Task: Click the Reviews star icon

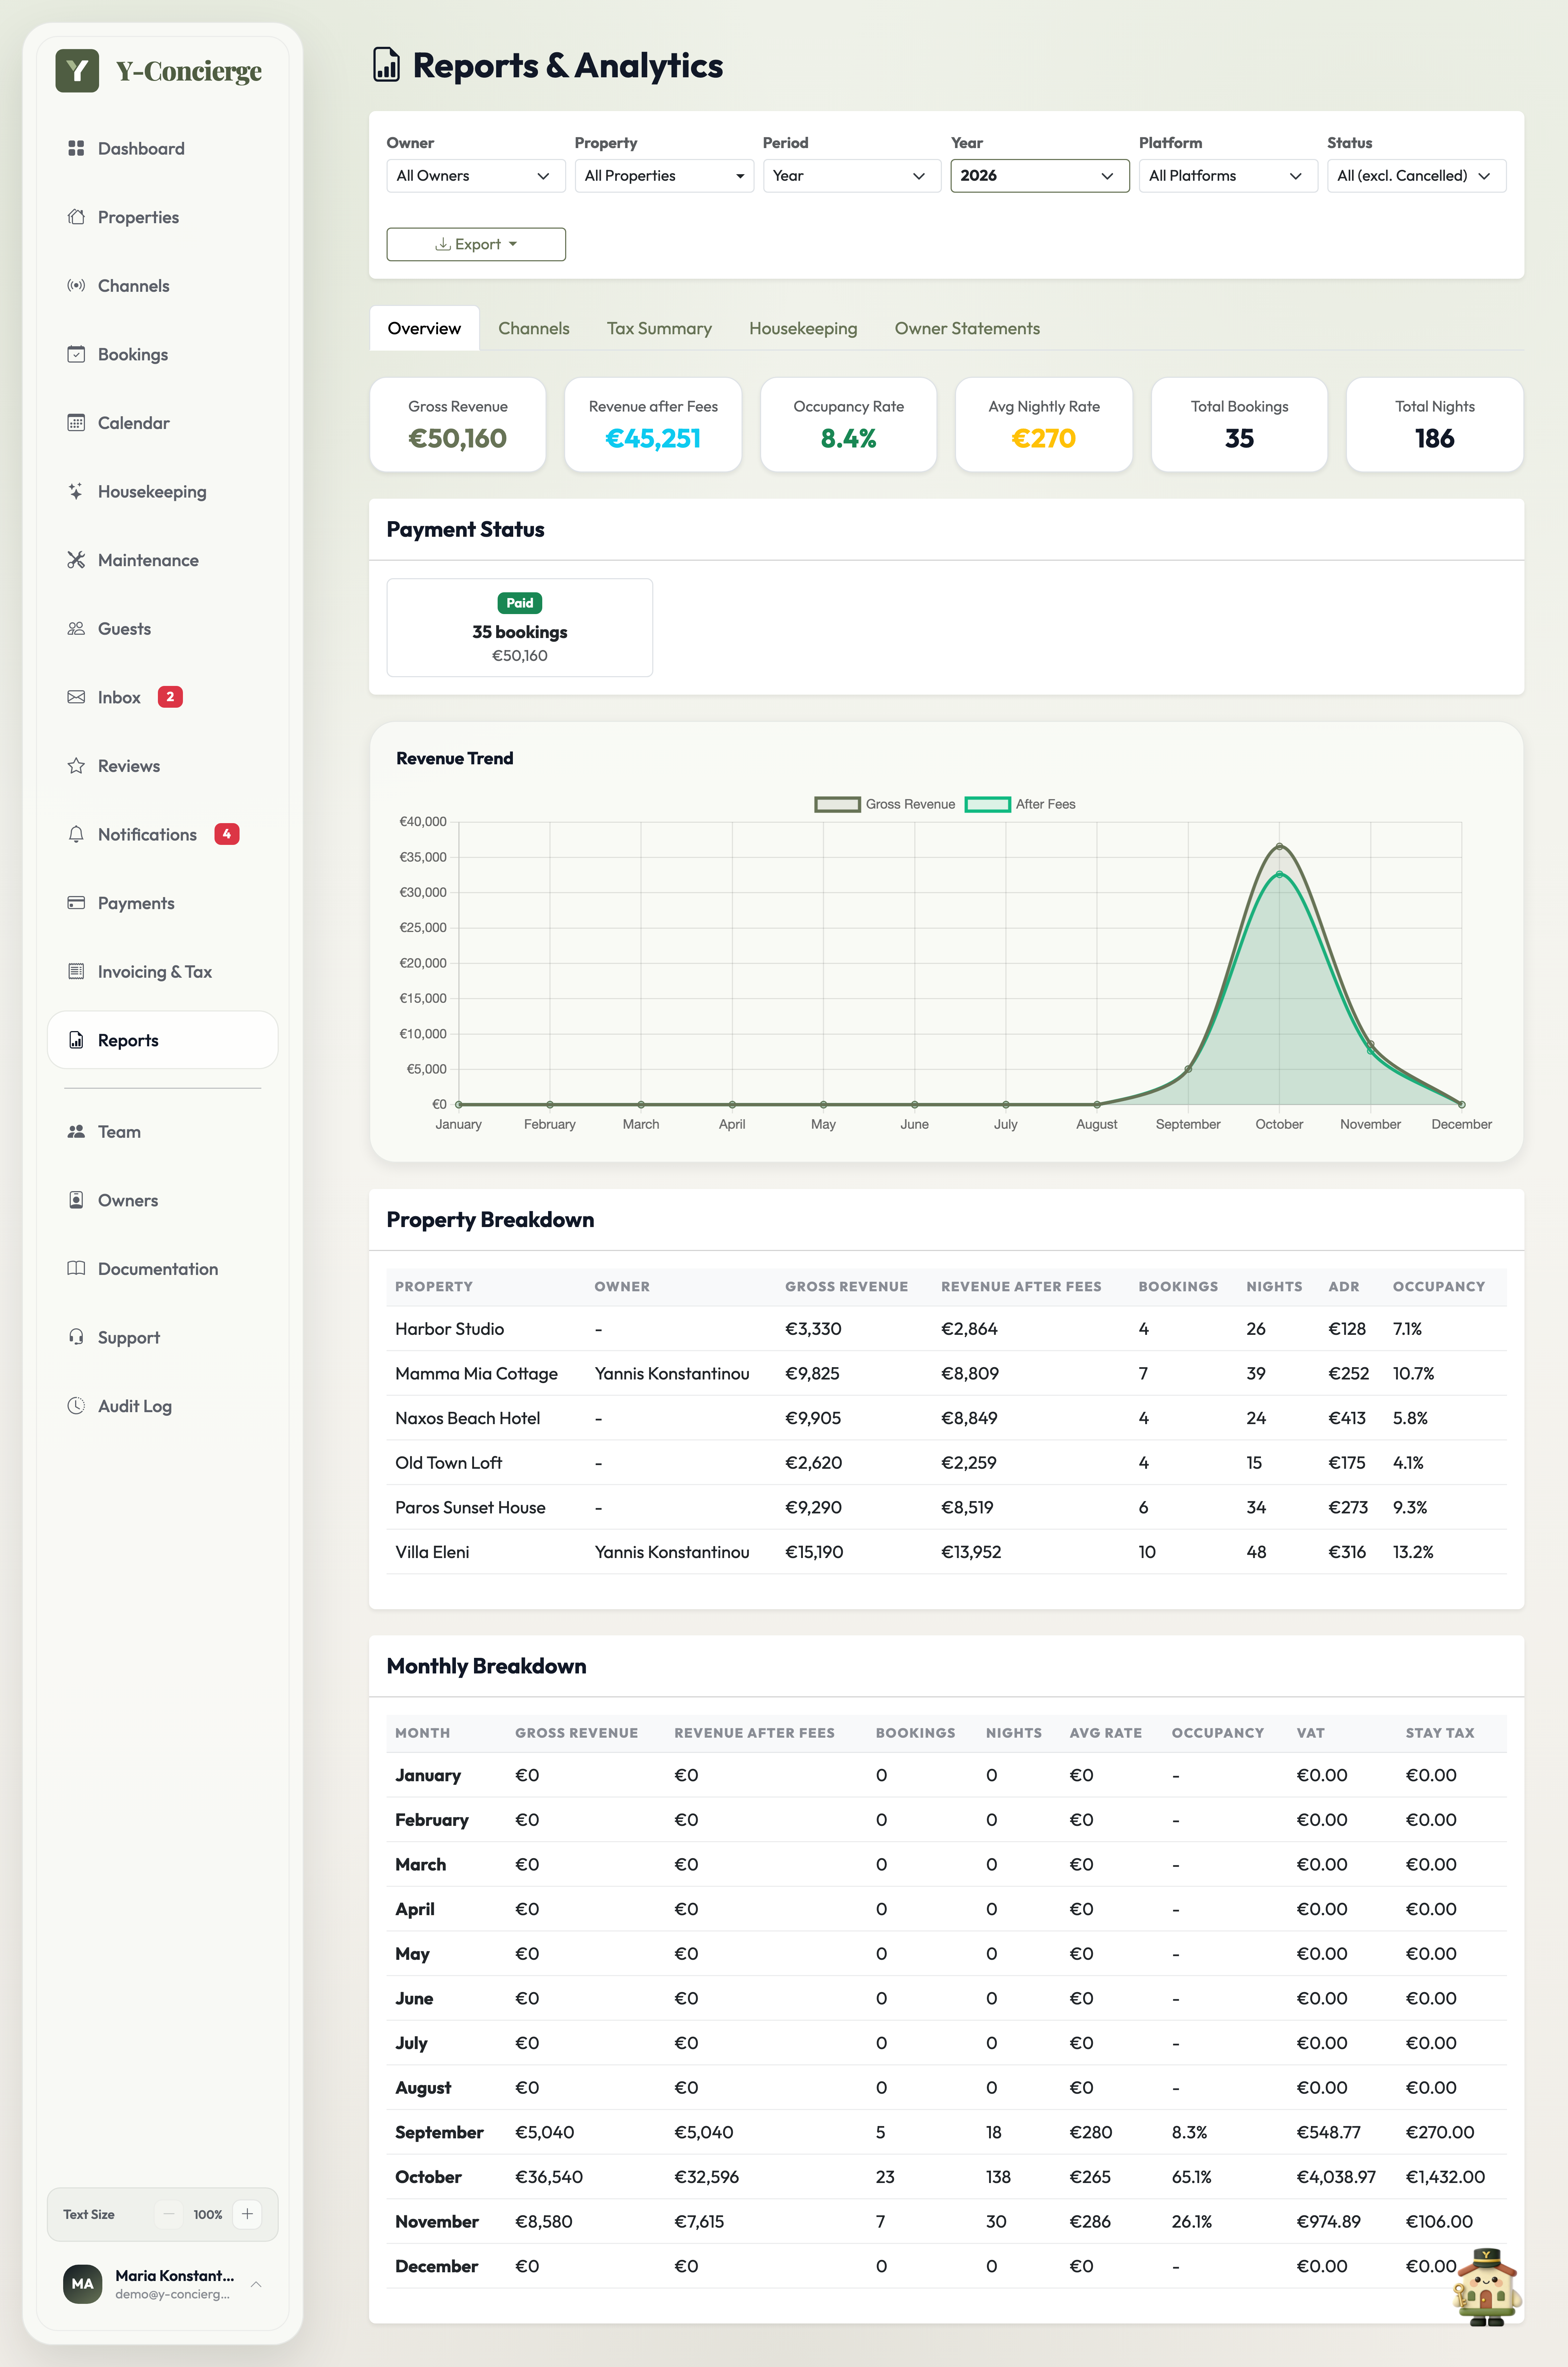Action: tap(76, 766)
